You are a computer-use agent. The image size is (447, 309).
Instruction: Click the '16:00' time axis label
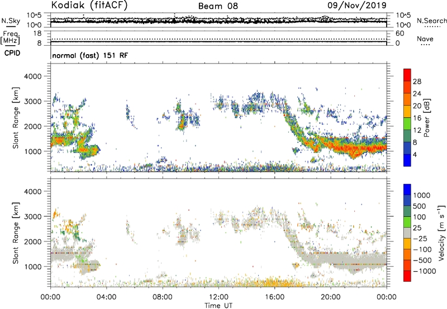point(274,297)
